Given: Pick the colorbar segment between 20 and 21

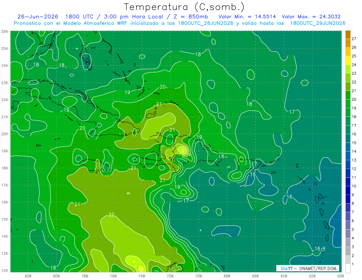Looking at the screenshot, I should tap(348, 95).
